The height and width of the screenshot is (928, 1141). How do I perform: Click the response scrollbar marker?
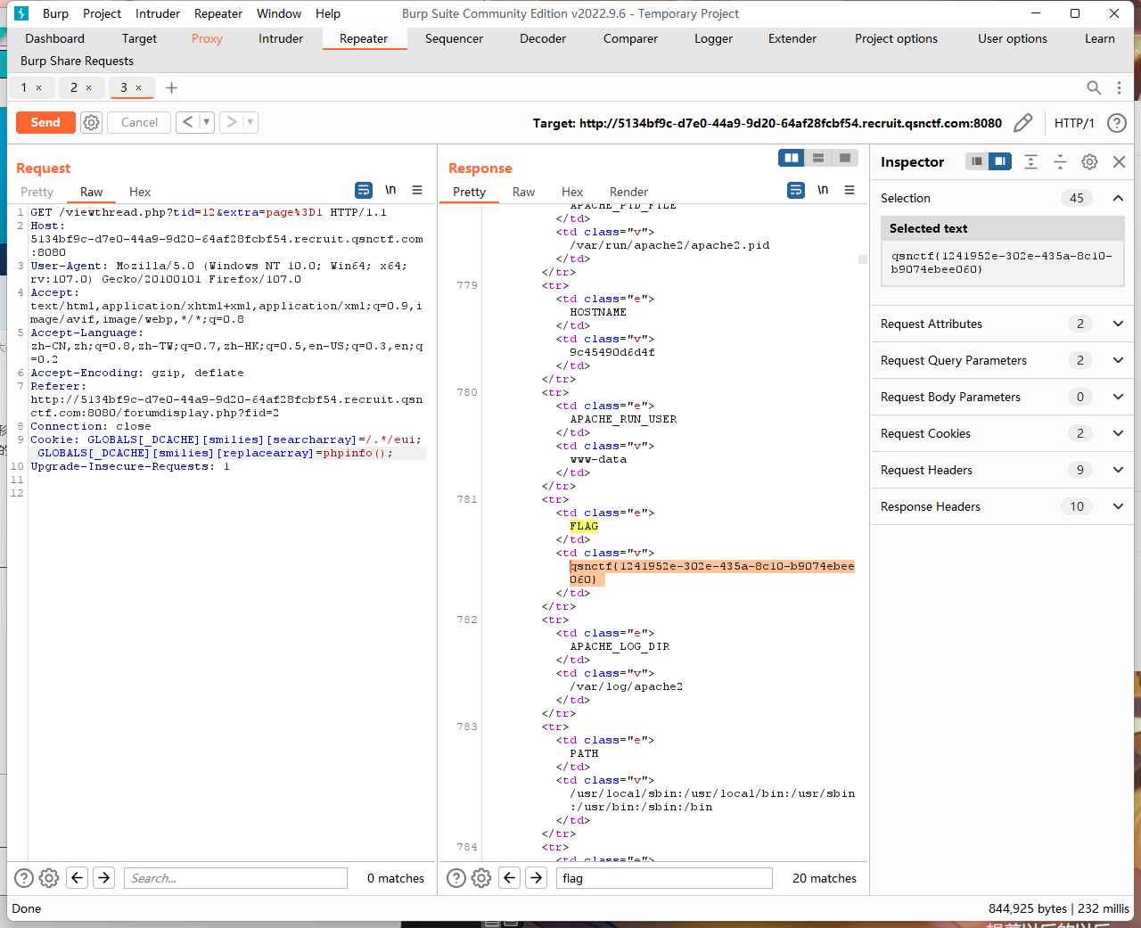pyautogui.click(x=863, y=259)
